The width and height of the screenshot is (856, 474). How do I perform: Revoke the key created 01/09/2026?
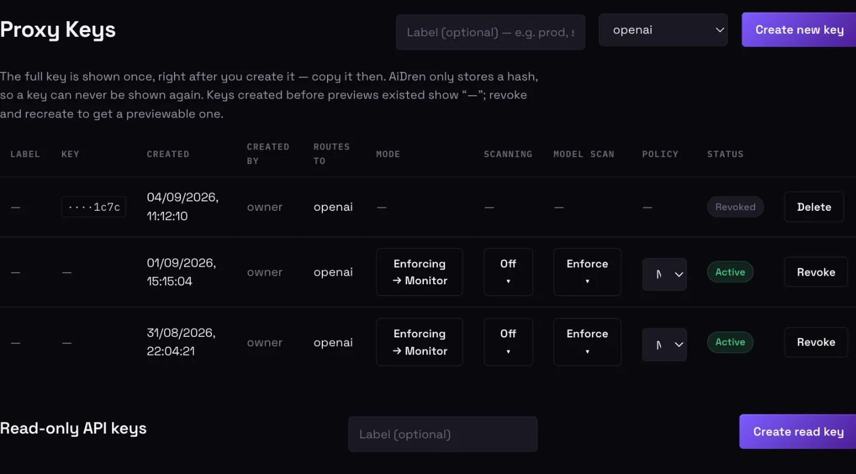[x=816, y=272]
